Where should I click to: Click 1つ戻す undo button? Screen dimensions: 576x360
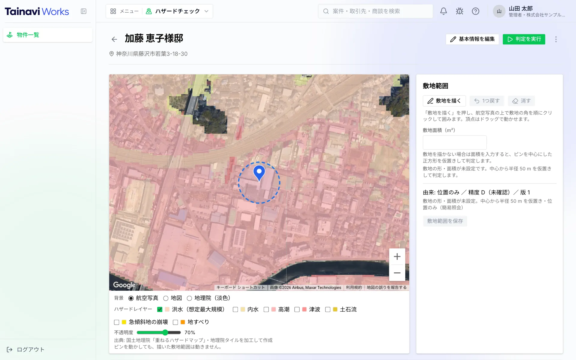pyautogui.click(x=487, y=101)
